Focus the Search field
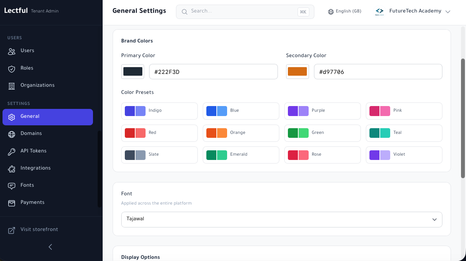 point(245,12)
